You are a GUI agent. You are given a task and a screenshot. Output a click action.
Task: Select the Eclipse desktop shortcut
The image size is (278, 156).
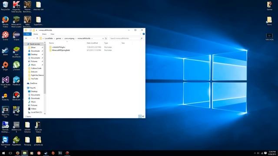click(17, 36)
